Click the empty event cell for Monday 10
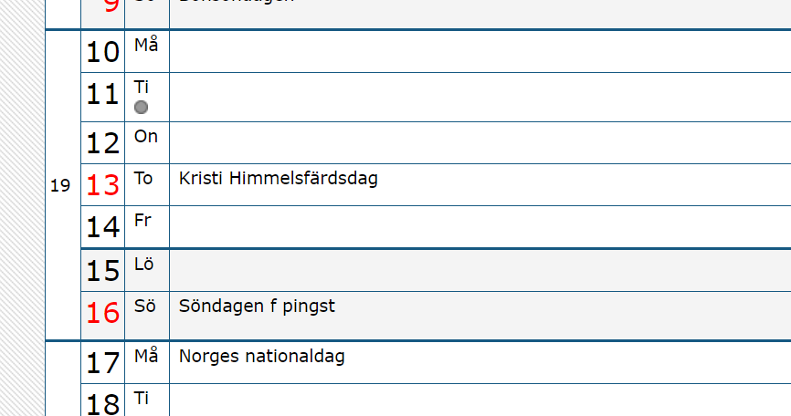791x416 pixels. (x=480, y=52)
